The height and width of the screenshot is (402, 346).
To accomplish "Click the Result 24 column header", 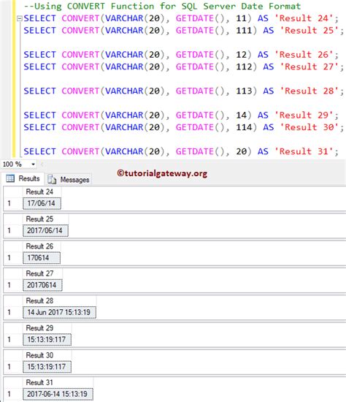I will tap(42, 191).
